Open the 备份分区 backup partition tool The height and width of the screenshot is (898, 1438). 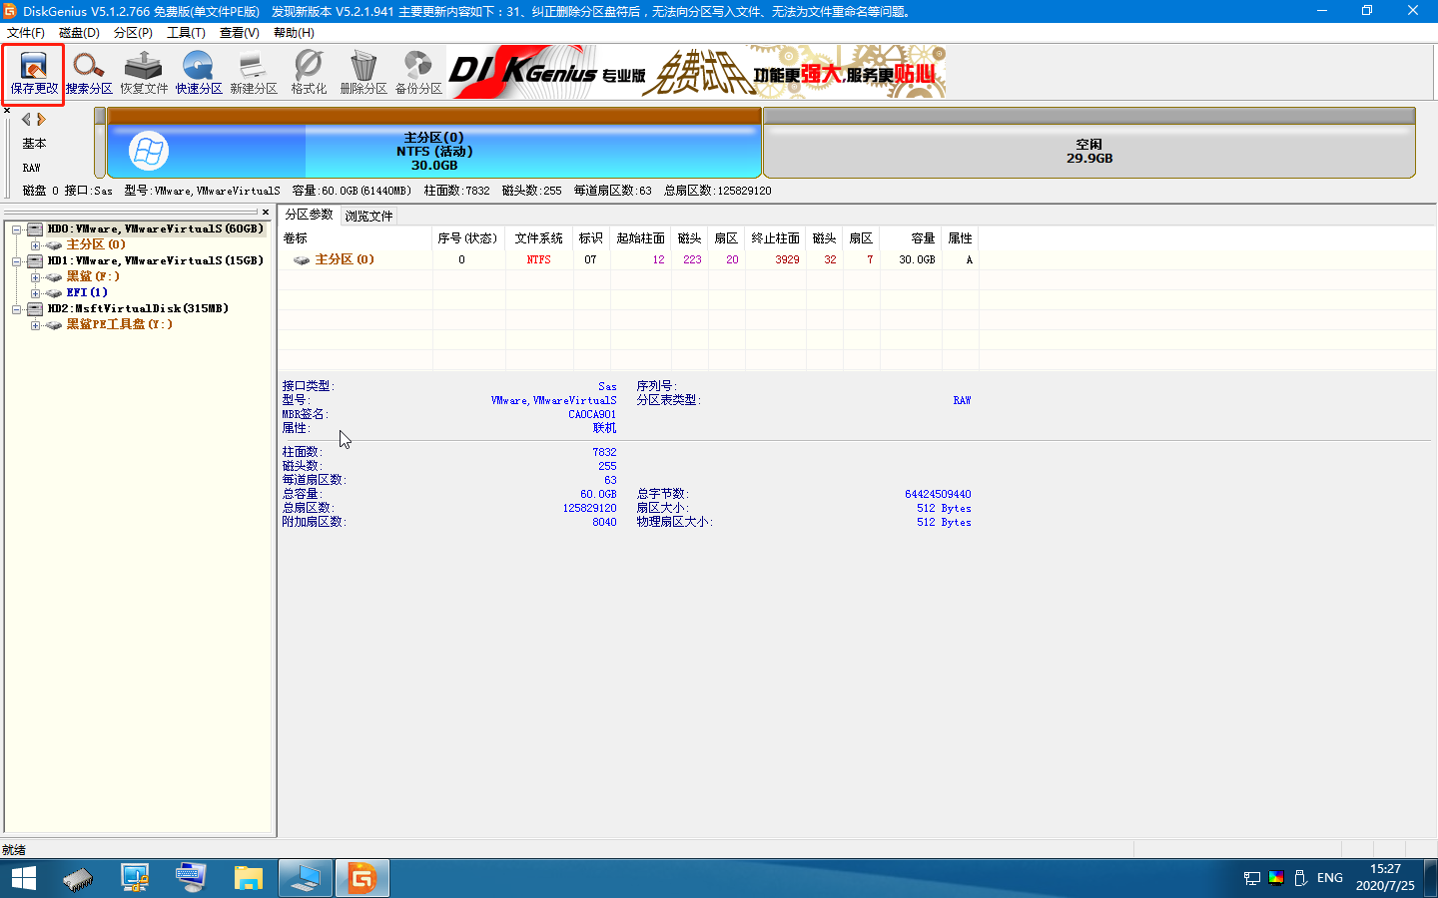point(418,73)
